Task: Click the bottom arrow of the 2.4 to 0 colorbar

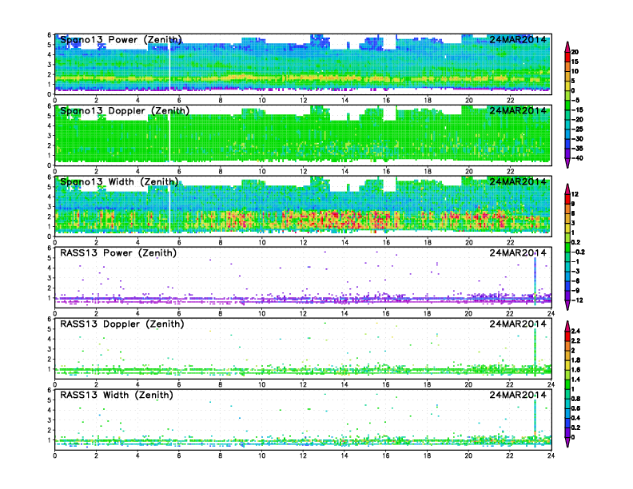Action: click(x=567, y=442)
